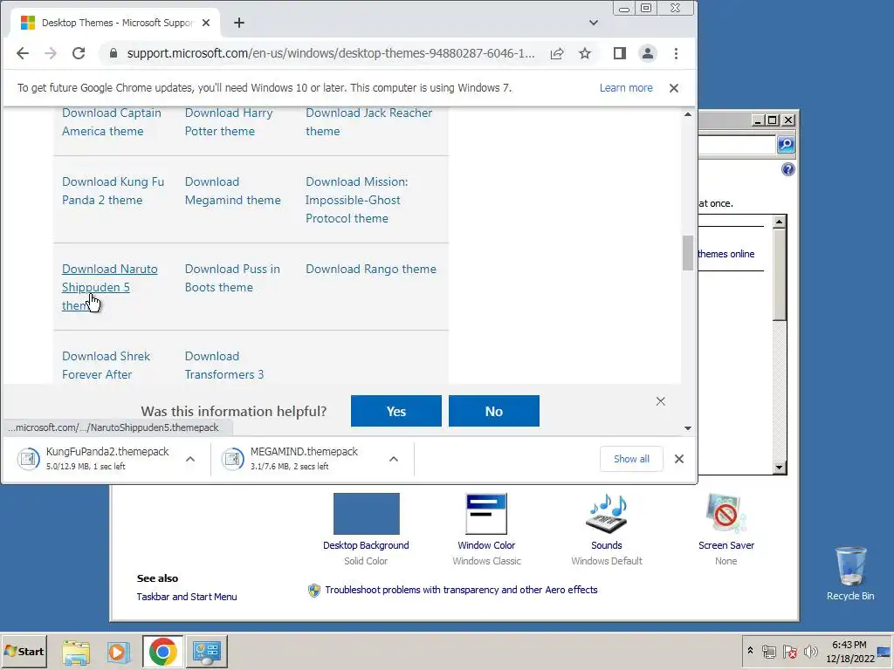Open Chrome's side panel icon
The width and height of the screenshot is (894, 670).
click(x=620, y=53)
